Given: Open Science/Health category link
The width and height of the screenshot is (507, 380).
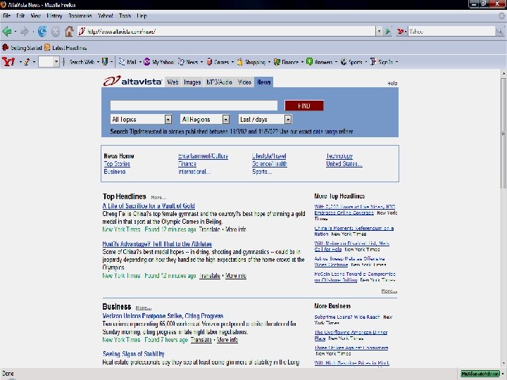Looking at the screenshot, I should [270, 164].
